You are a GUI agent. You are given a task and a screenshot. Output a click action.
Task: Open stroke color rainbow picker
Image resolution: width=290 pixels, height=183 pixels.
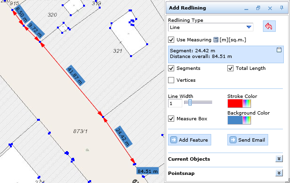(x=247, y=103)
